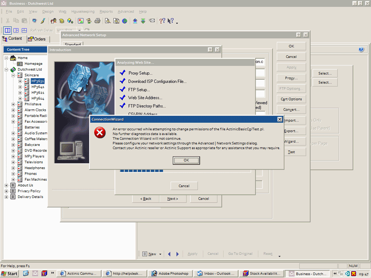Select the first pane layout icon

[x=8, y=30]
